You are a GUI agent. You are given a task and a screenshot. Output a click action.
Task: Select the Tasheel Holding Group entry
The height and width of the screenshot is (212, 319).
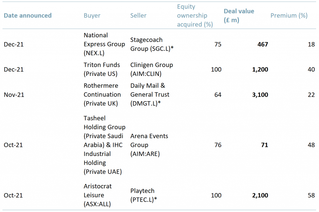point(104,145)
